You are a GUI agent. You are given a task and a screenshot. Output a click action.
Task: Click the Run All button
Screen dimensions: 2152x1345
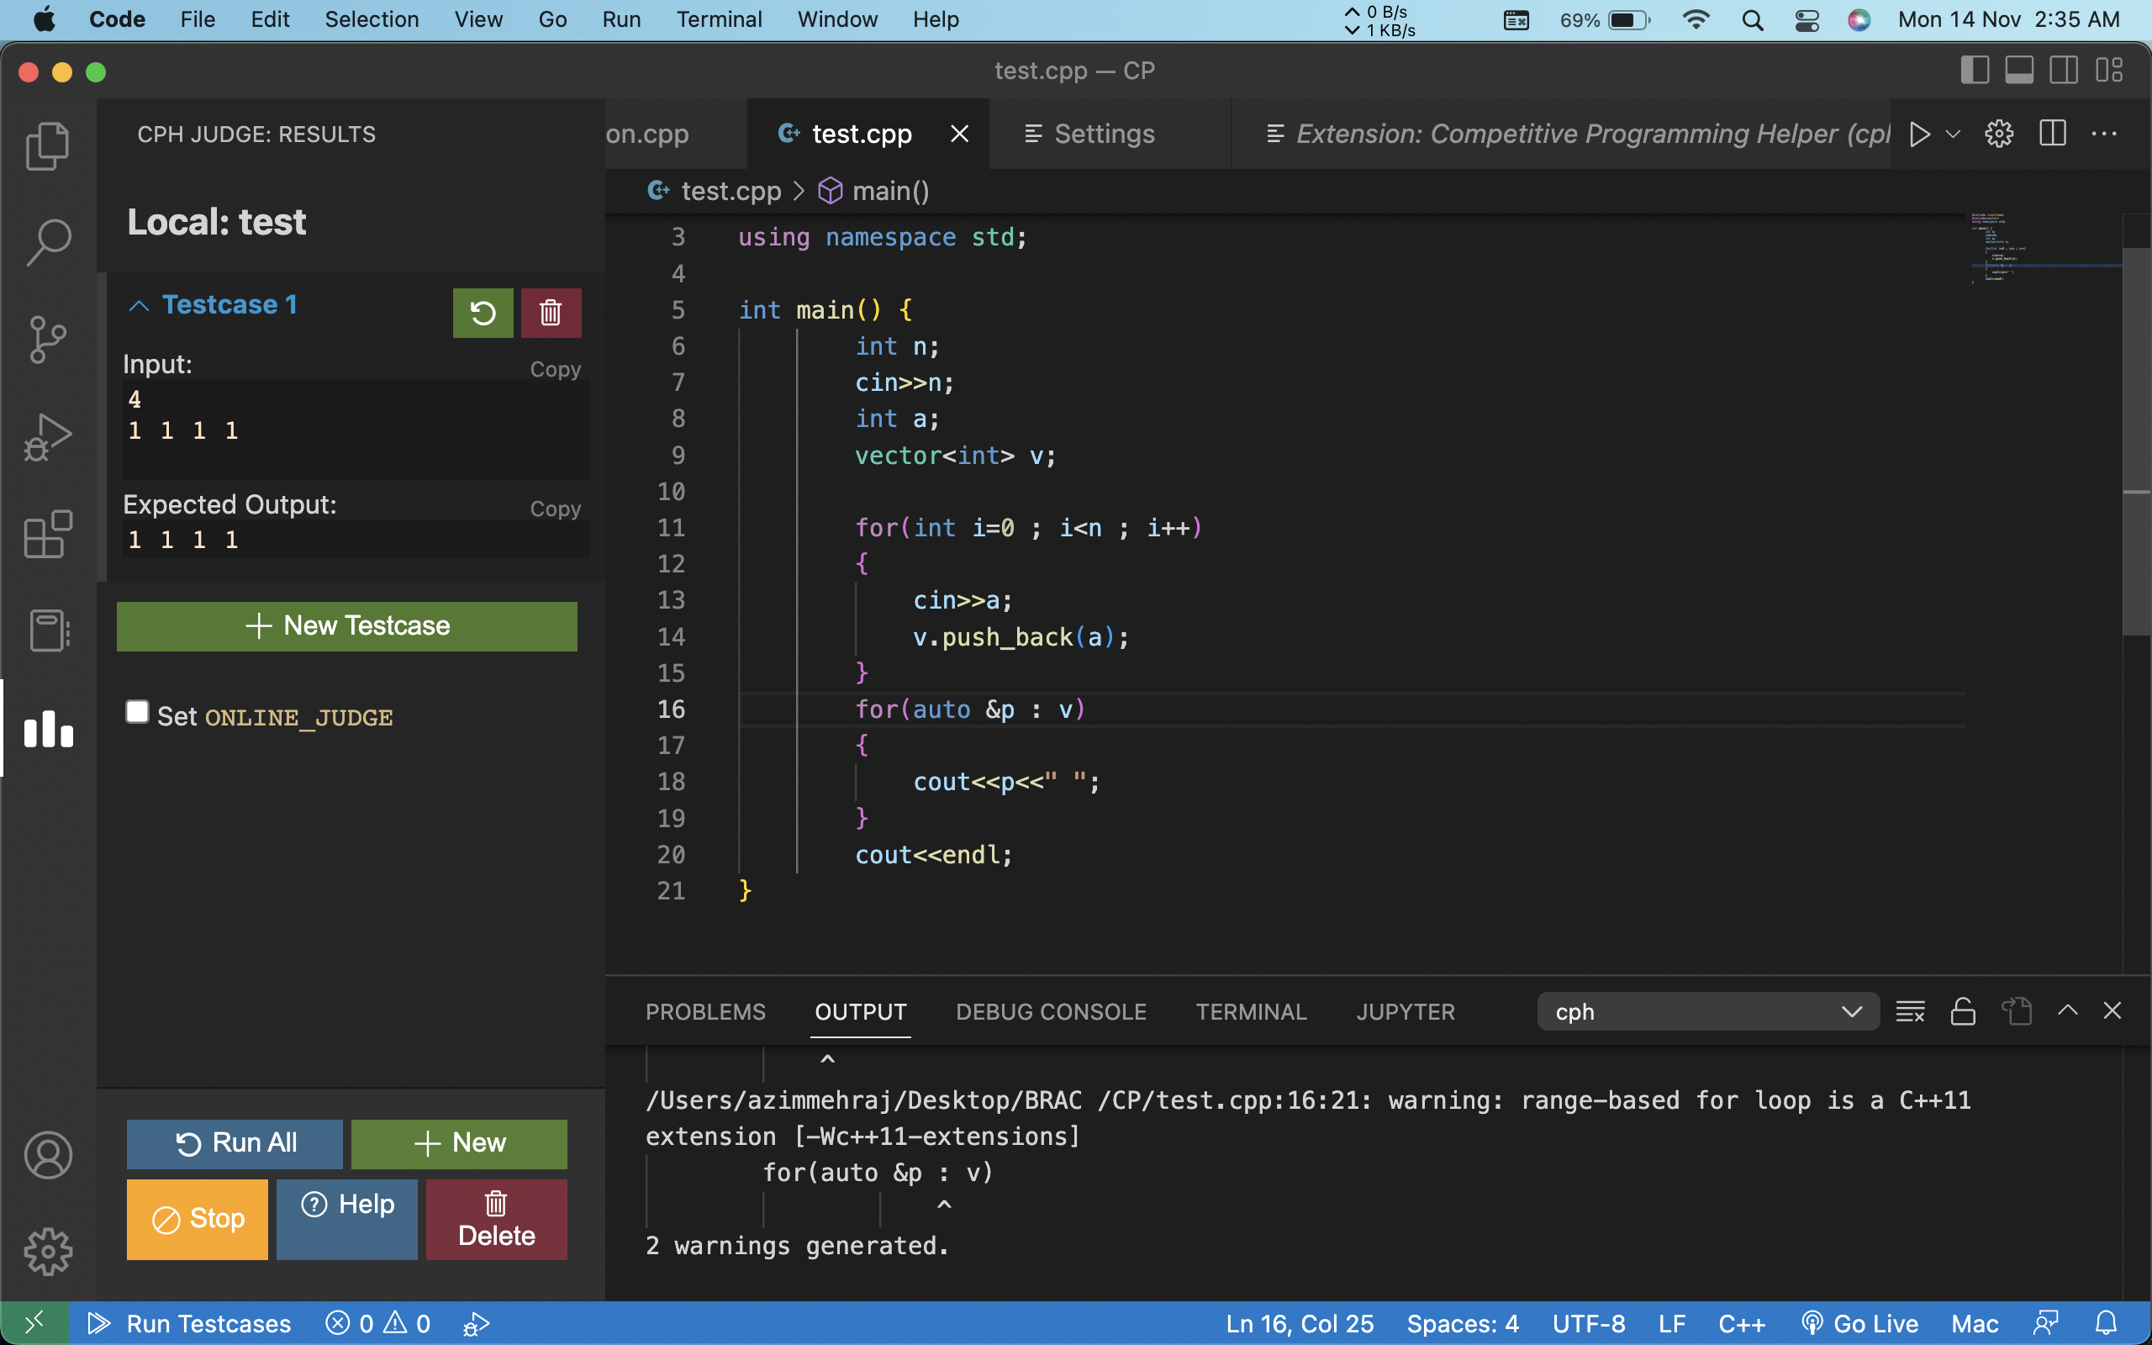234,1143
